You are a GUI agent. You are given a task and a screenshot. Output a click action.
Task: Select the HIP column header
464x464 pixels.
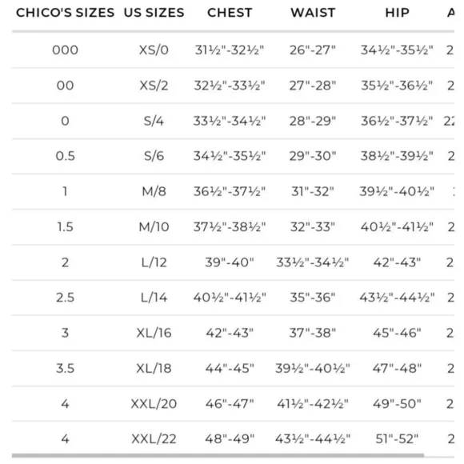[397, 13]
